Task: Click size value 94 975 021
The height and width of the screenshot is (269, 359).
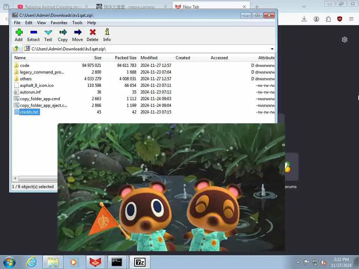Action: tap(92, 65)
